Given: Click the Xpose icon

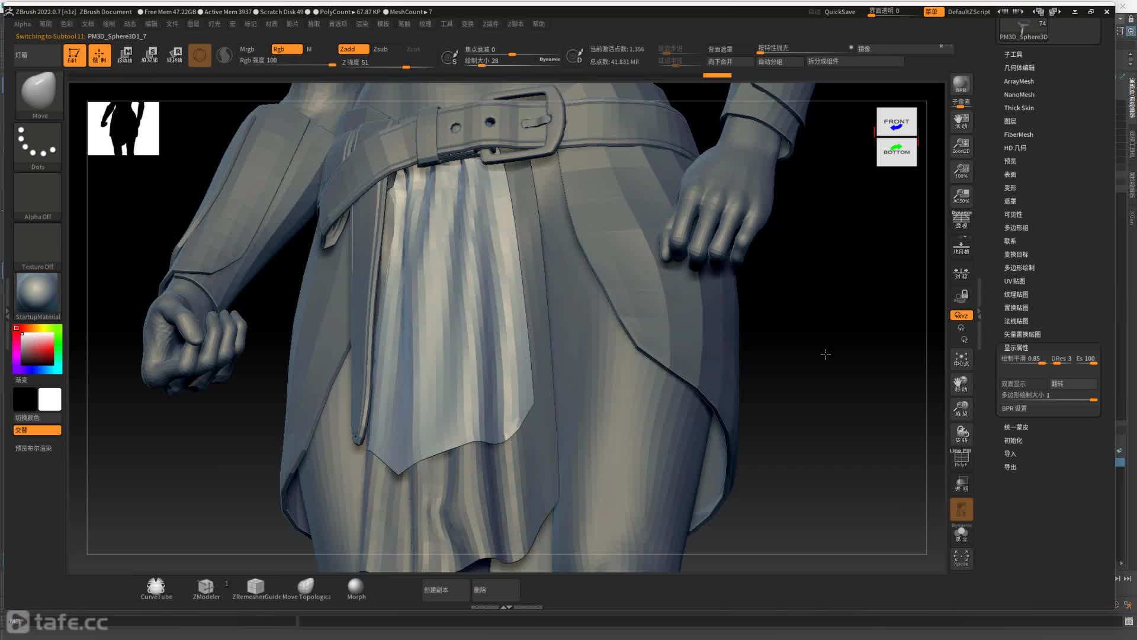Looking at the screenshot, I should tap(961, 558).
